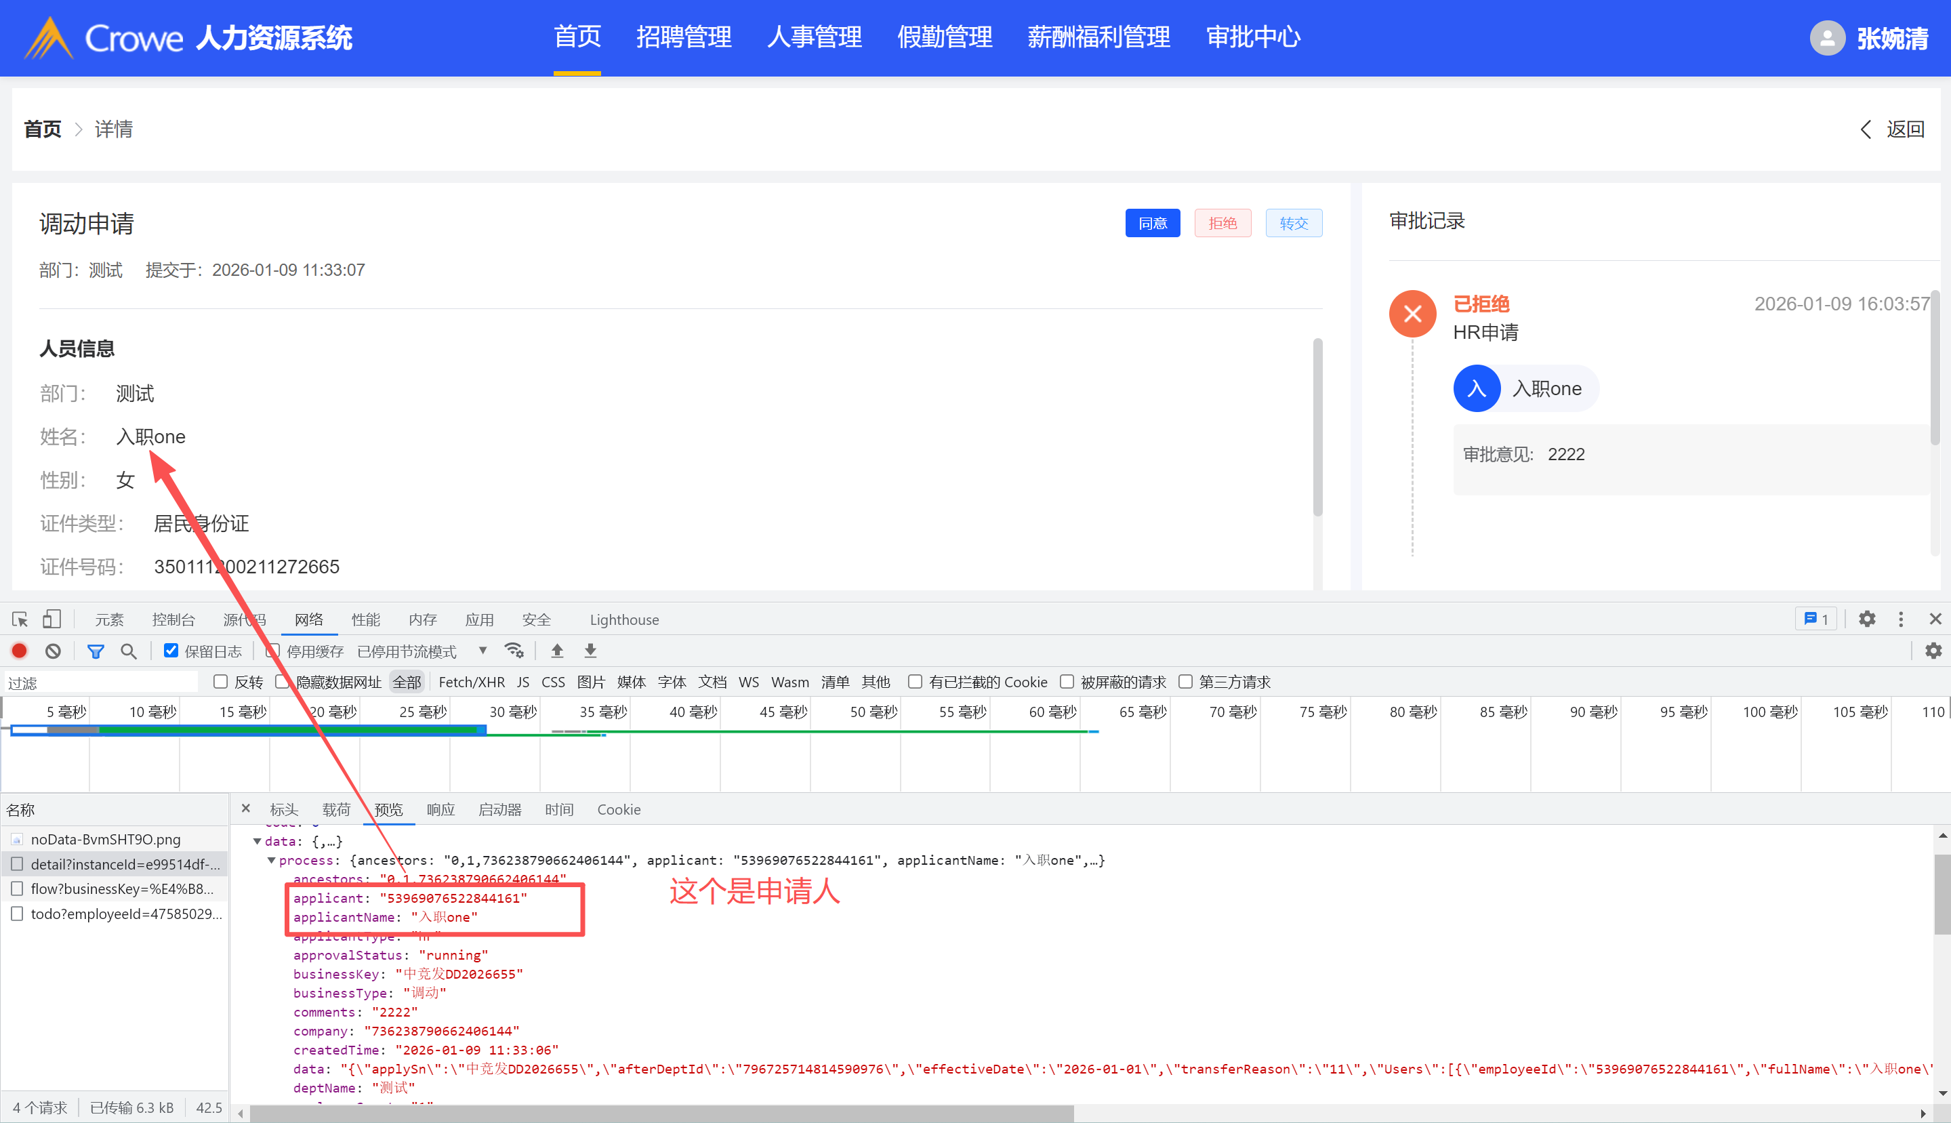Viewport: 1951px width, 1123px height.
Task: Switch to the 响应 response tab
Action: (x=440, y=809)
